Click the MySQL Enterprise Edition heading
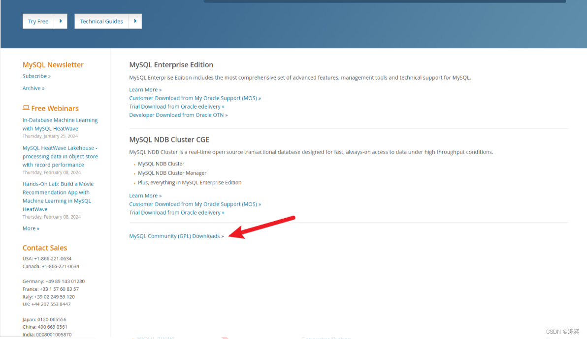Image resolution: width=587 pixels, height=339 pixels. 171,64
